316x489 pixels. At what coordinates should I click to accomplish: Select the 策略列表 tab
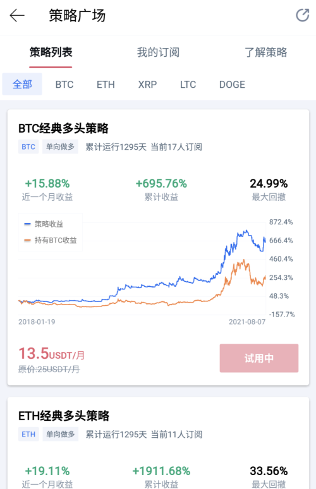point(51,52)
